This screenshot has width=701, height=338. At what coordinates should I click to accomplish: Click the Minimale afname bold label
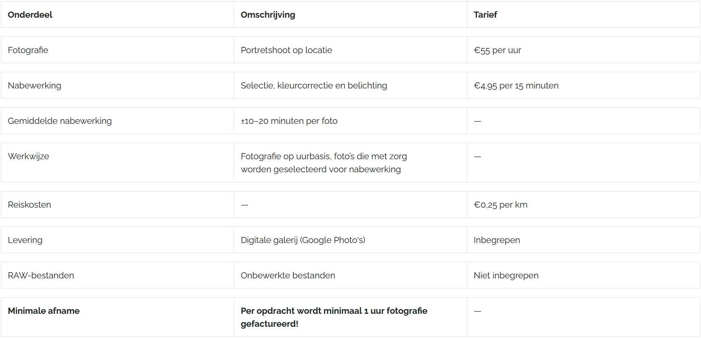point(44,311)
